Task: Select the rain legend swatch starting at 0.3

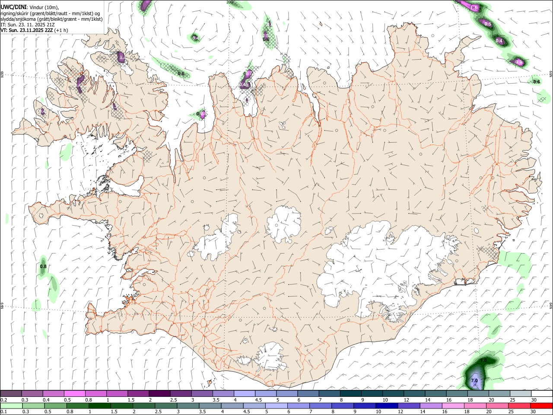Action: click(34, 405)
